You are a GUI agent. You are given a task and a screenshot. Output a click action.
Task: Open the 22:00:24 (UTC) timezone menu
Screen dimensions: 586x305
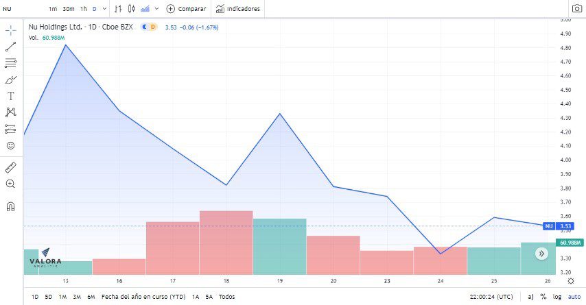(491, 297)
